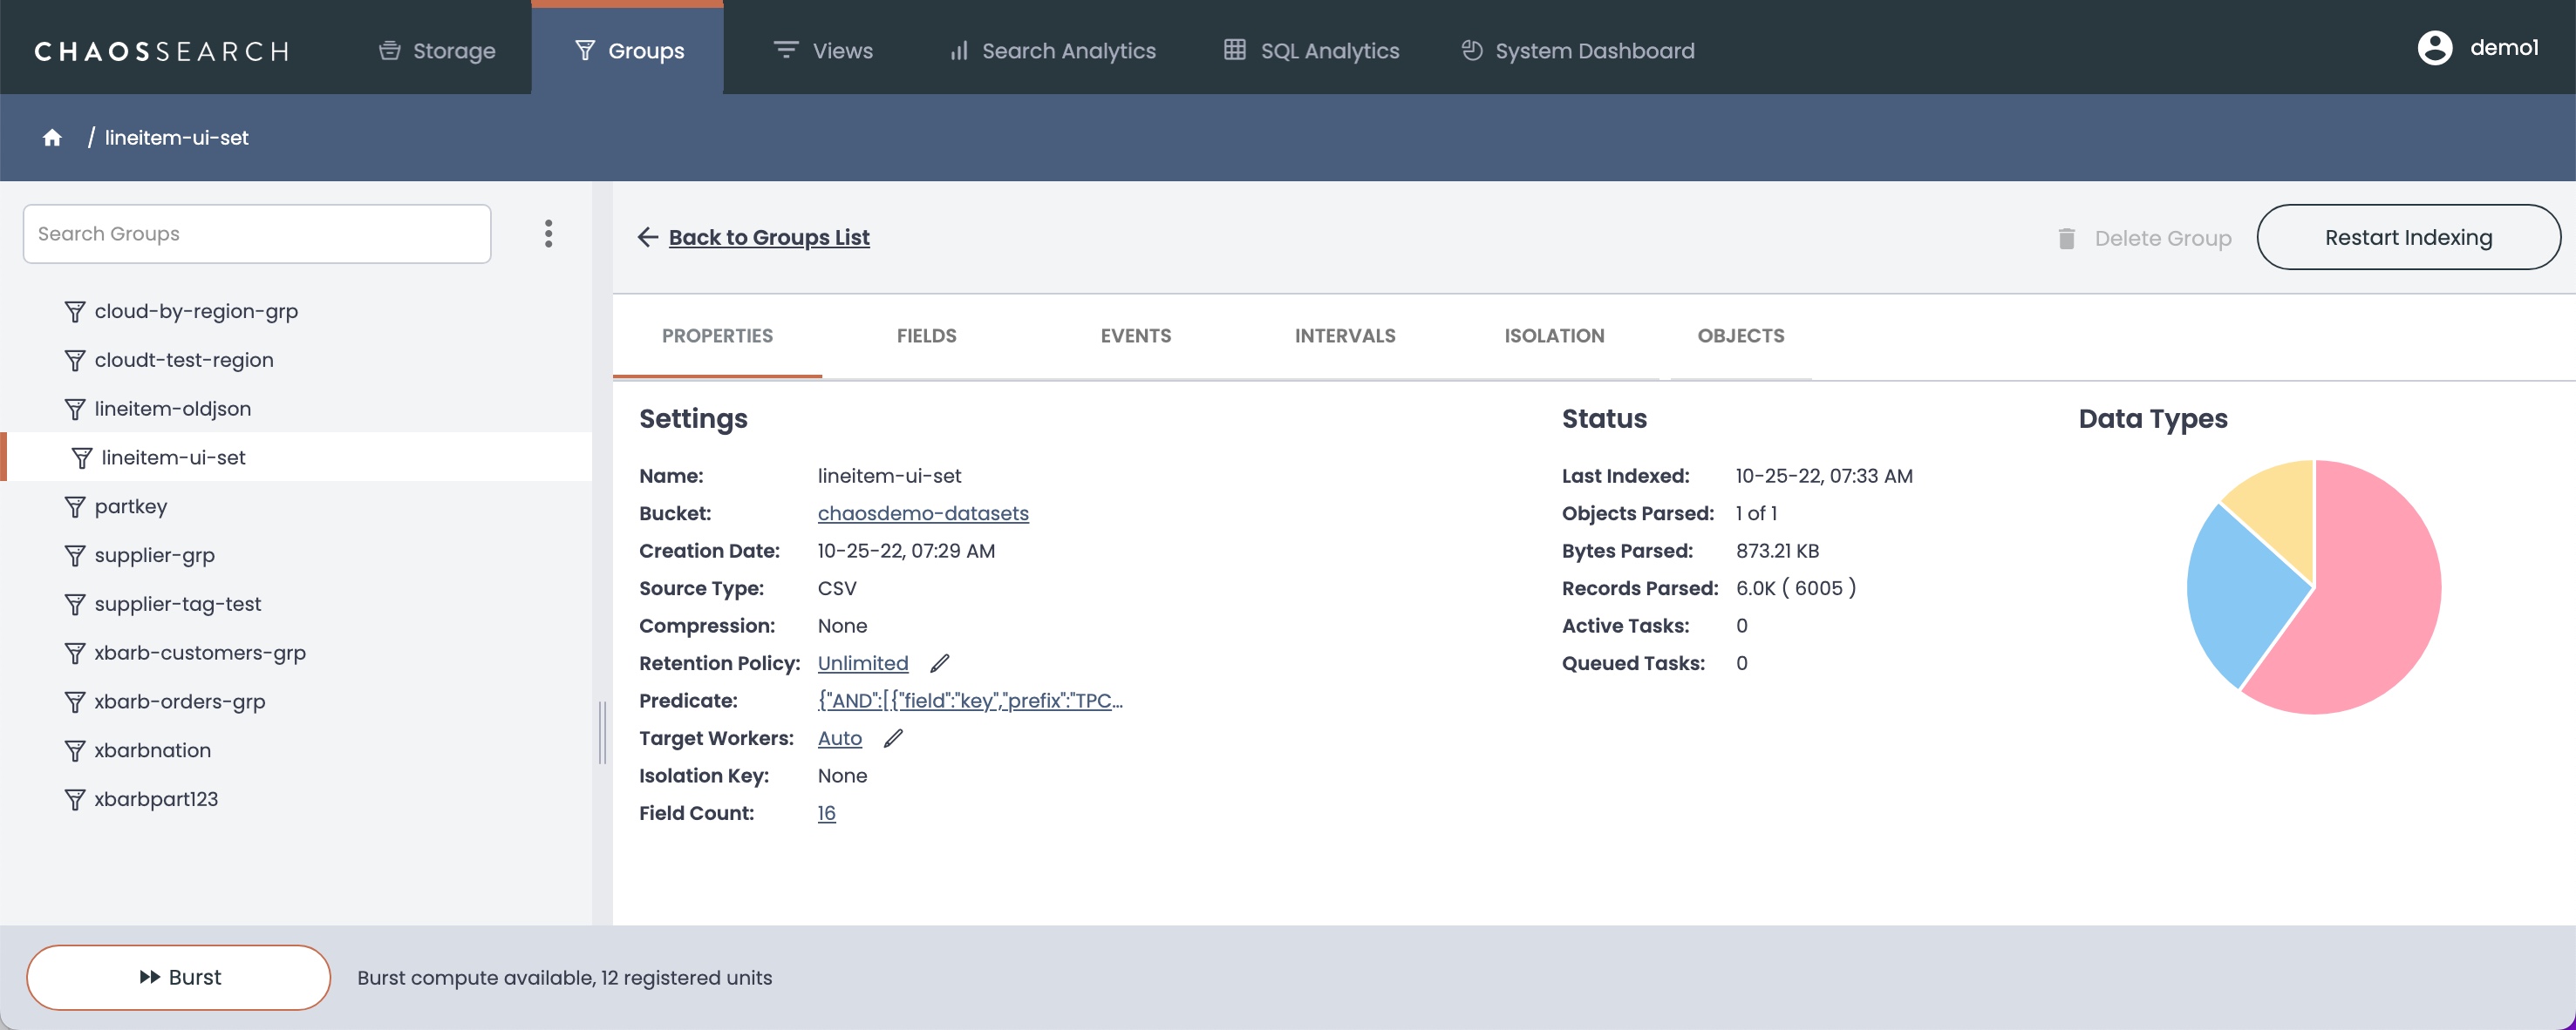The height and width of the screenshot is (1030, 2576).
Task: Open the ISOLATION tab
Action: click(x=1554, y=335)
